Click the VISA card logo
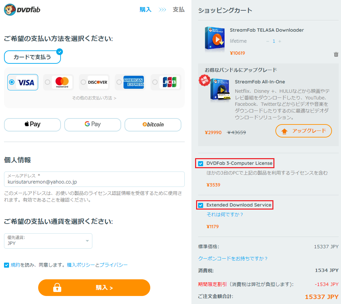The width and height of the screenshot is (341, 304). pyautogui.click(x=26, y=82)
